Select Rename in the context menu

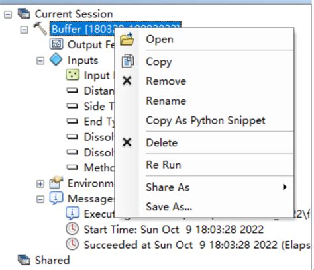(166, 101)
